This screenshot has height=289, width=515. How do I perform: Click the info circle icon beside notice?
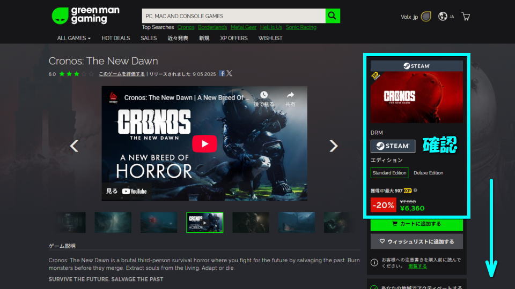pyautogui.click(x=374, y=262)
